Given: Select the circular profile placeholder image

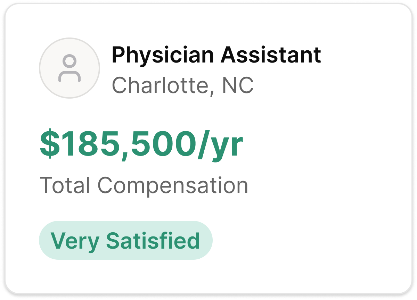Looking at the screenshot, I should pos(69,68).
